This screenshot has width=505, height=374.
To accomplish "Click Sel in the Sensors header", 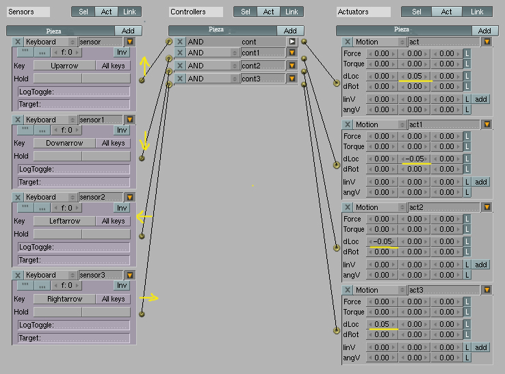I will tap(83, 12).
